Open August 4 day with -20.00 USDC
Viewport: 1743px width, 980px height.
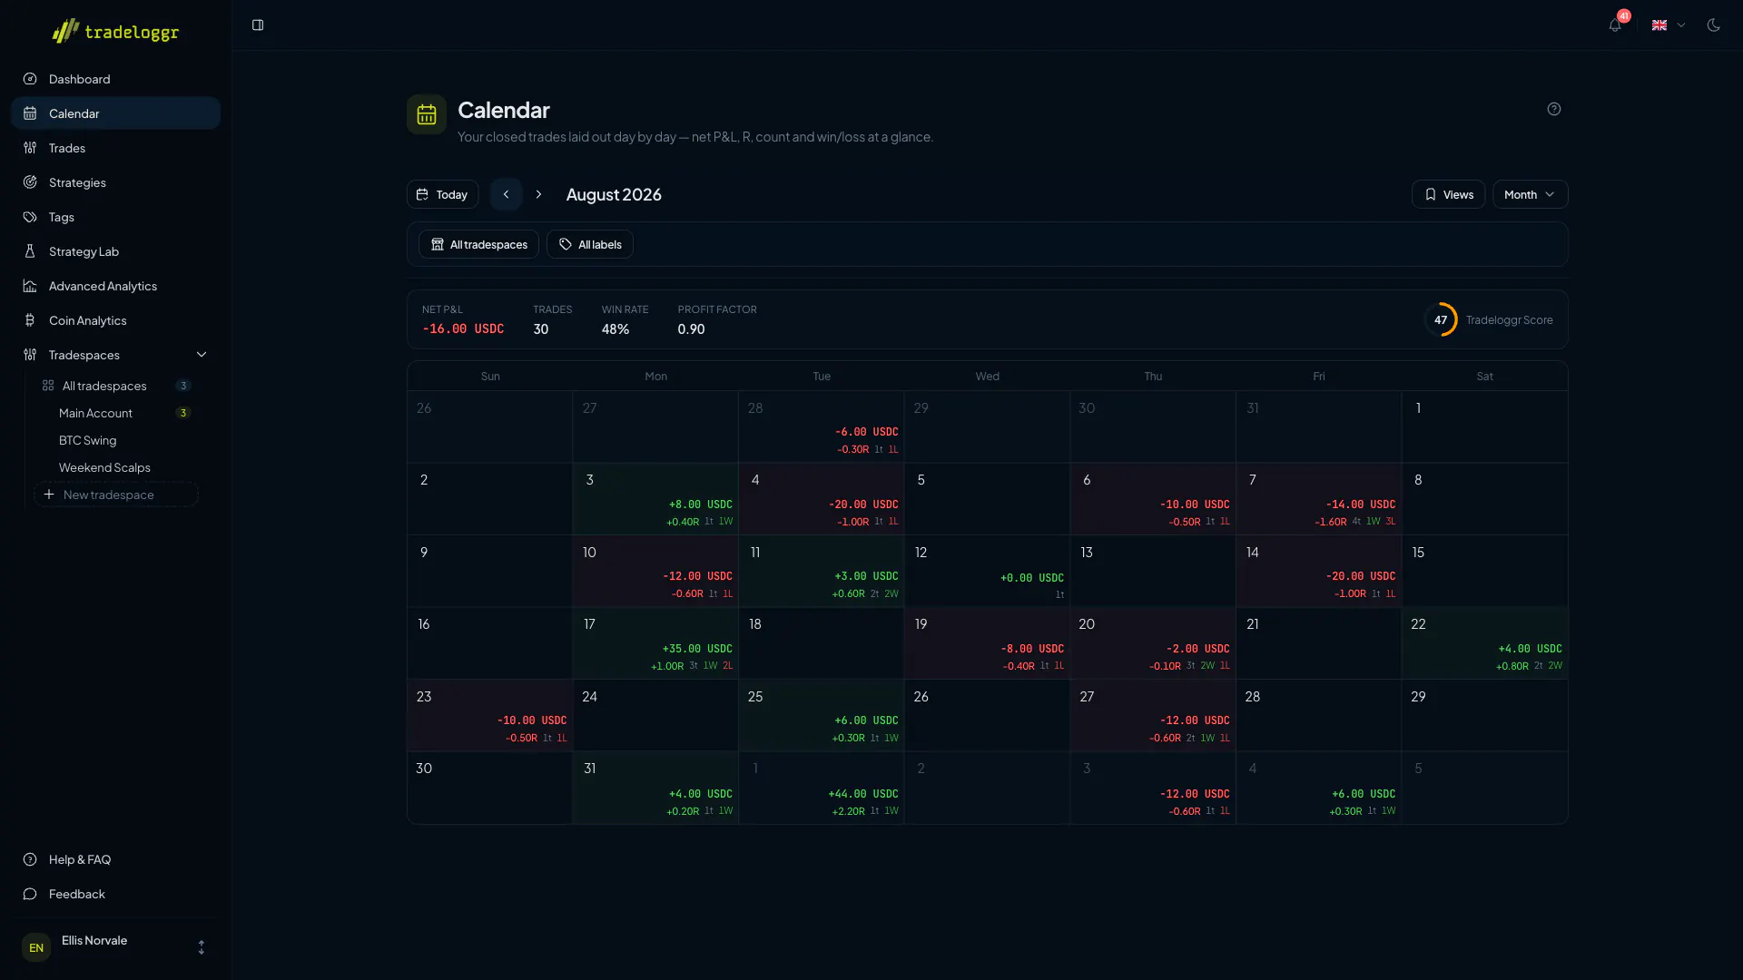[x=822, y=499]
